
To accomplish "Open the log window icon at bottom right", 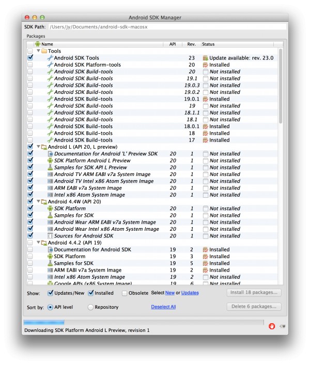I will click(282, 326).
